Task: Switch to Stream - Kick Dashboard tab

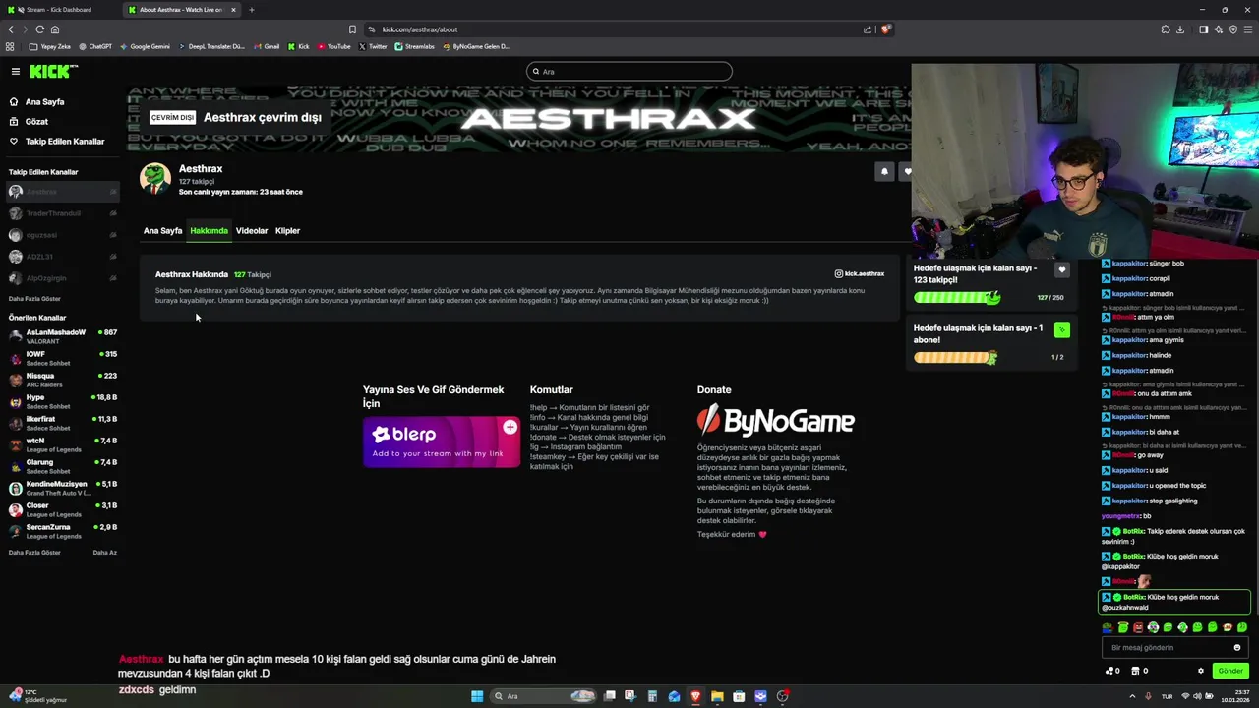Action: coord(59,10)
